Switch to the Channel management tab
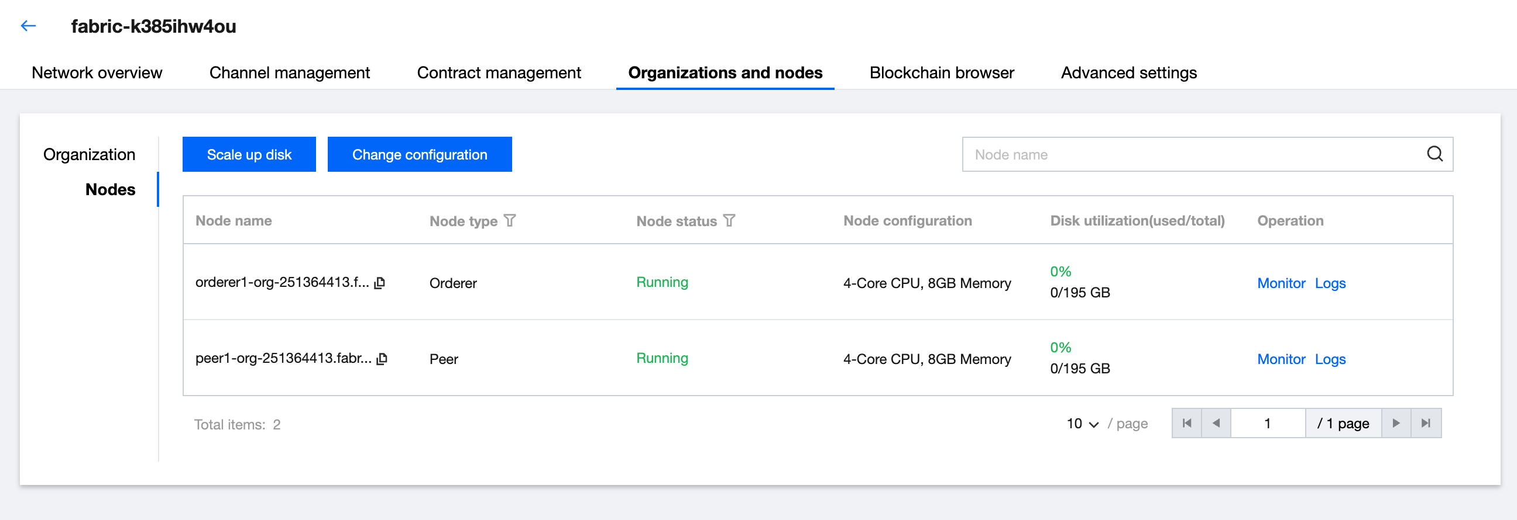The height and width of the screenshot is (520, 1517). 289,73
